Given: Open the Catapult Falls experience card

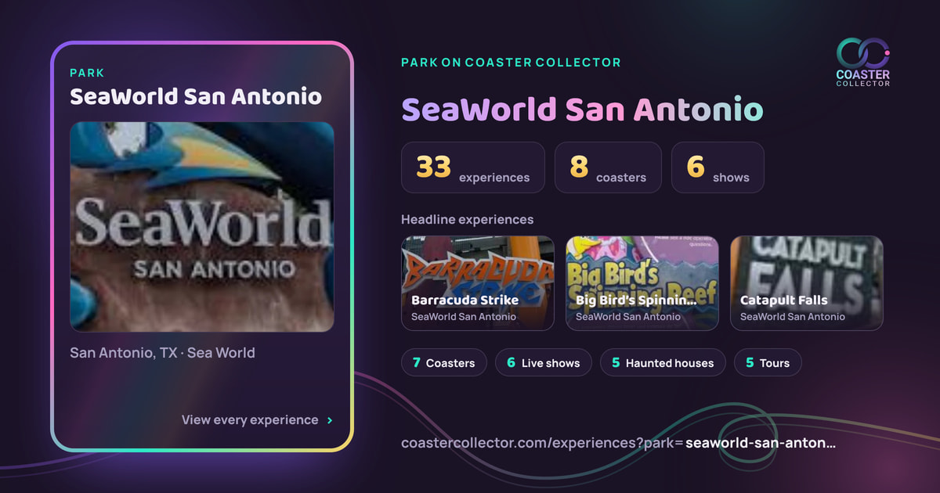Looking at the screenshot, I should coord(807,283).
